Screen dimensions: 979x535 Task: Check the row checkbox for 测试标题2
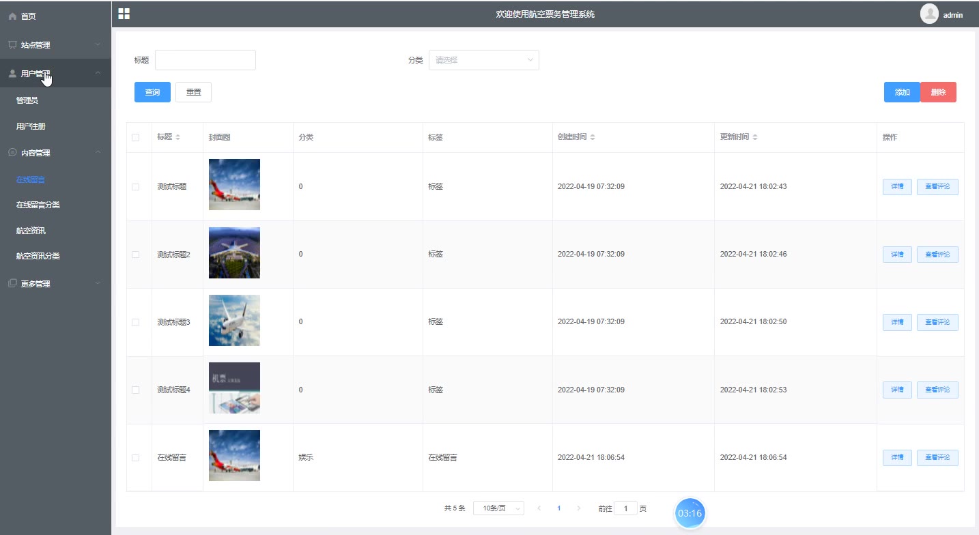[x=135, y=255]
